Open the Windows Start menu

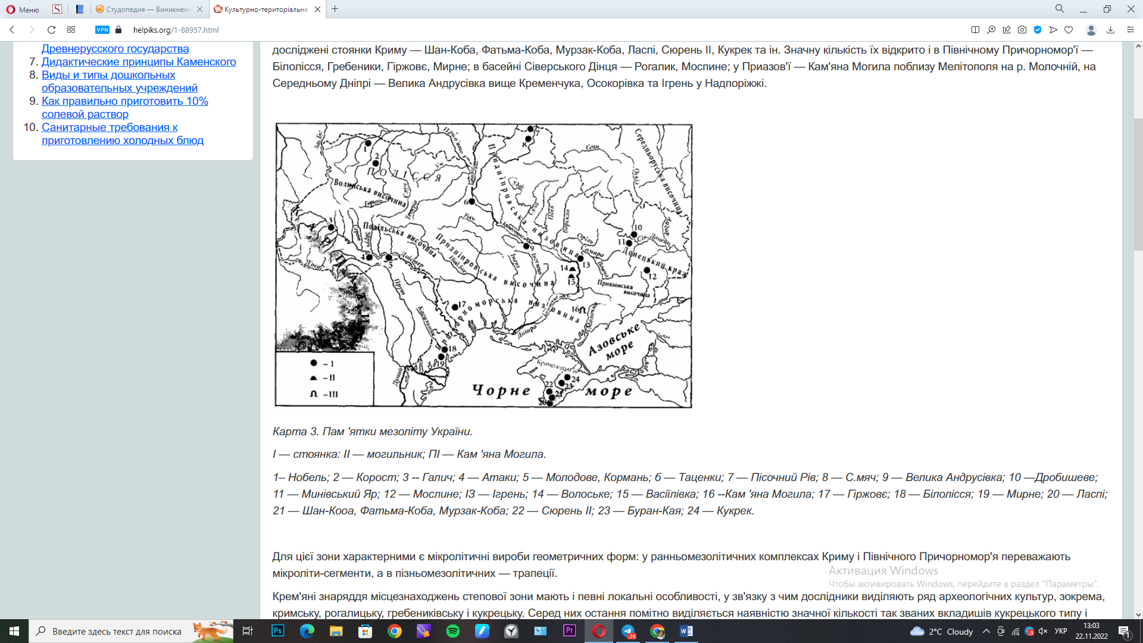click(14, 631)
